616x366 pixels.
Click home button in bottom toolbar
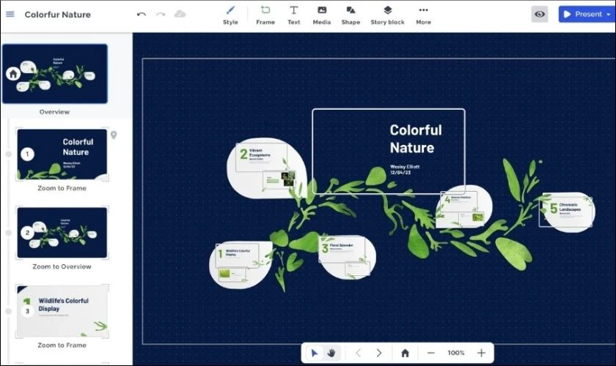pyautogui.click(x=405, y=353)
